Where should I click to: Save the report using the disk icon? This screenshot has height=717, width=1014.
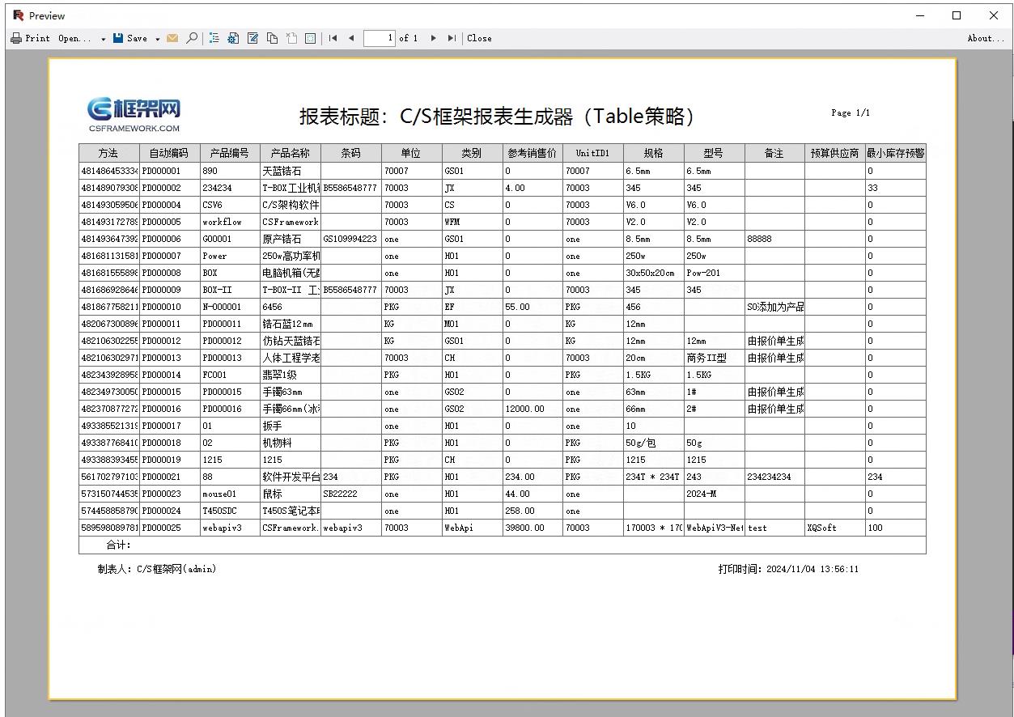pos(120,38)
